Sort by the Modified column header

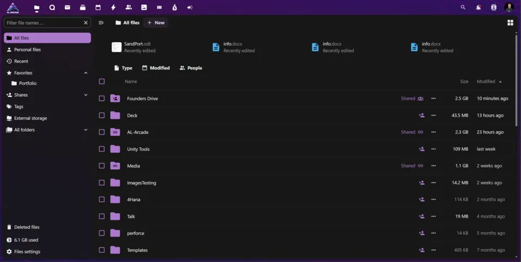[489, 81]
